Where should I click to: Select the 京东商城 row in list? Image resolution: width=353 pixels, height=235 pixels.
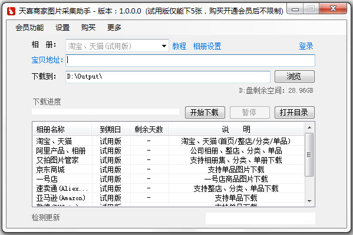tap(169, 169)
